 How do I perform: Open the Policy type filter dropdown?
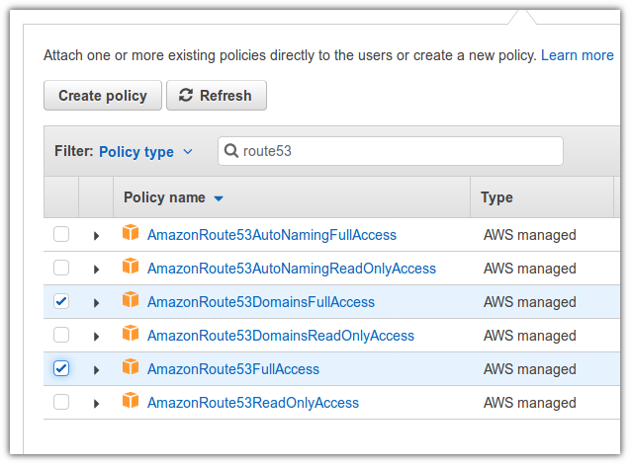point(146,152)
